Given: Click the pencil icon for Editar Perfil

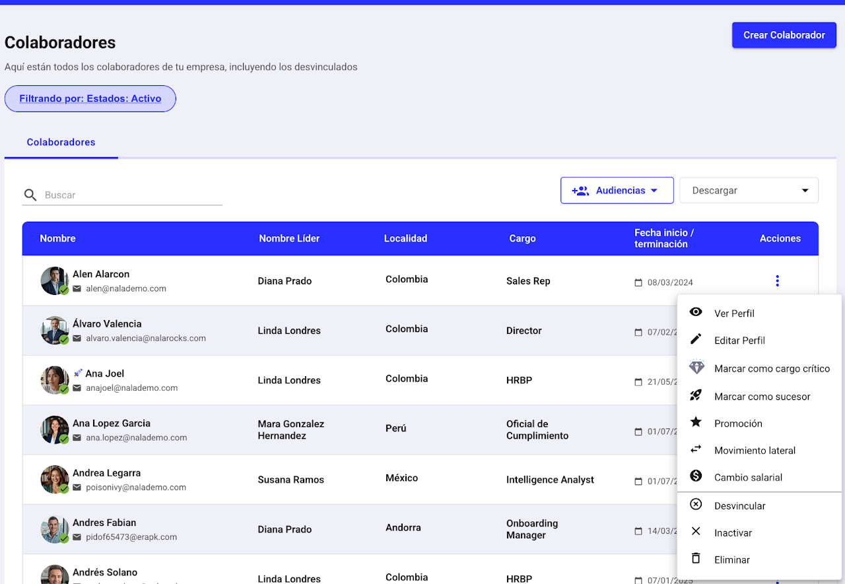Looking at the screenshot, I should 696,339.
